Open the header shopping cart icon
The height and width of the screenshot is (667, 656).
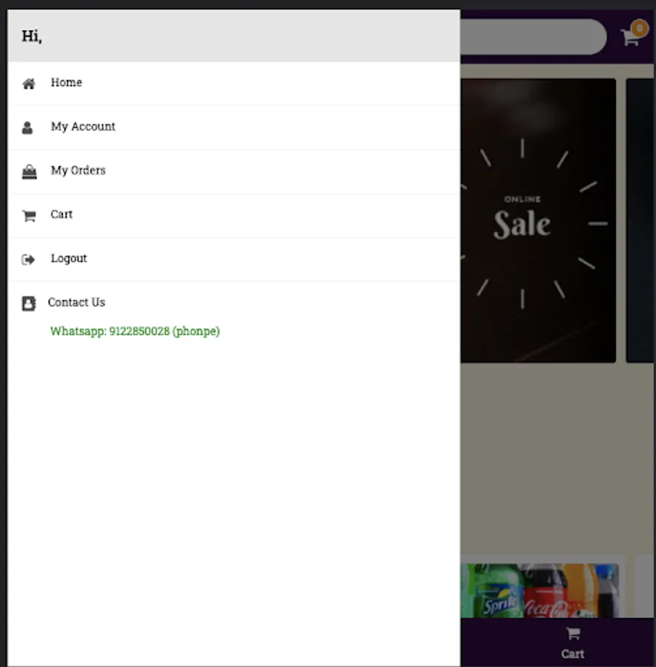tap(630, 38)
